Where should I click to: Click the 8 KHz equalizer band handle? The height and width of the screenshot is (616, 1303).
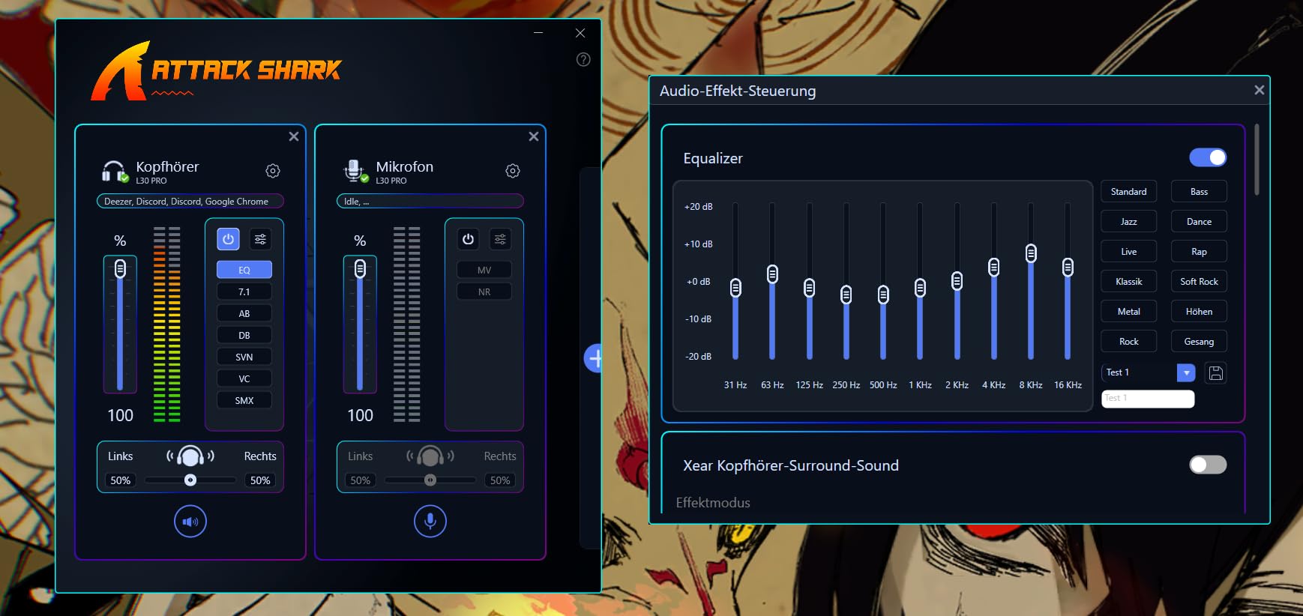coord(1031,253)
